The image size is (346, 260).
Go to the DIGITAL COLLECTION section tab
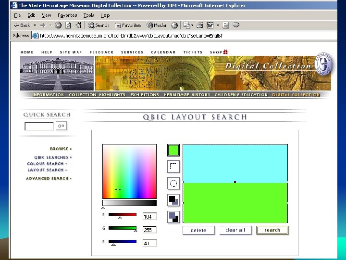pos(296,95)
